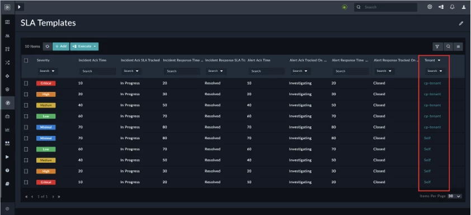Check the Self tenant Critical row checkbox
Viewport: 471px width, 215px height.
tap(26, 182)
